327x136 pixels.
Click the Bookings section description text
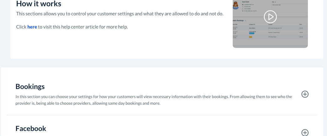coord(153,100)
